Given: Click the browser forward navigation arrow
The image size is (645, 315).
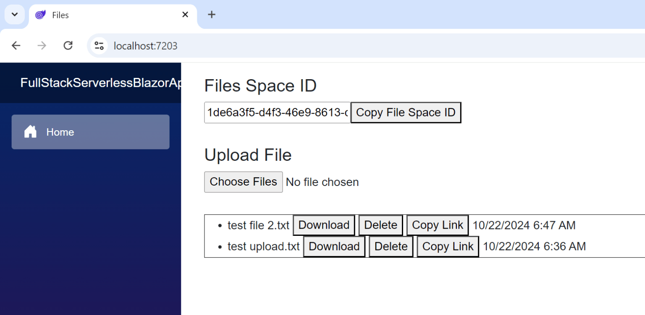Looking at the screenshot, I should [x=42, y=45].
